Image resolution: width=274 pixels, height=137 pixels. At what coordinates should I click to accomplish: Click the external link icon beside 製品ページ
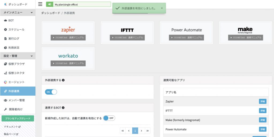(17, 134)
